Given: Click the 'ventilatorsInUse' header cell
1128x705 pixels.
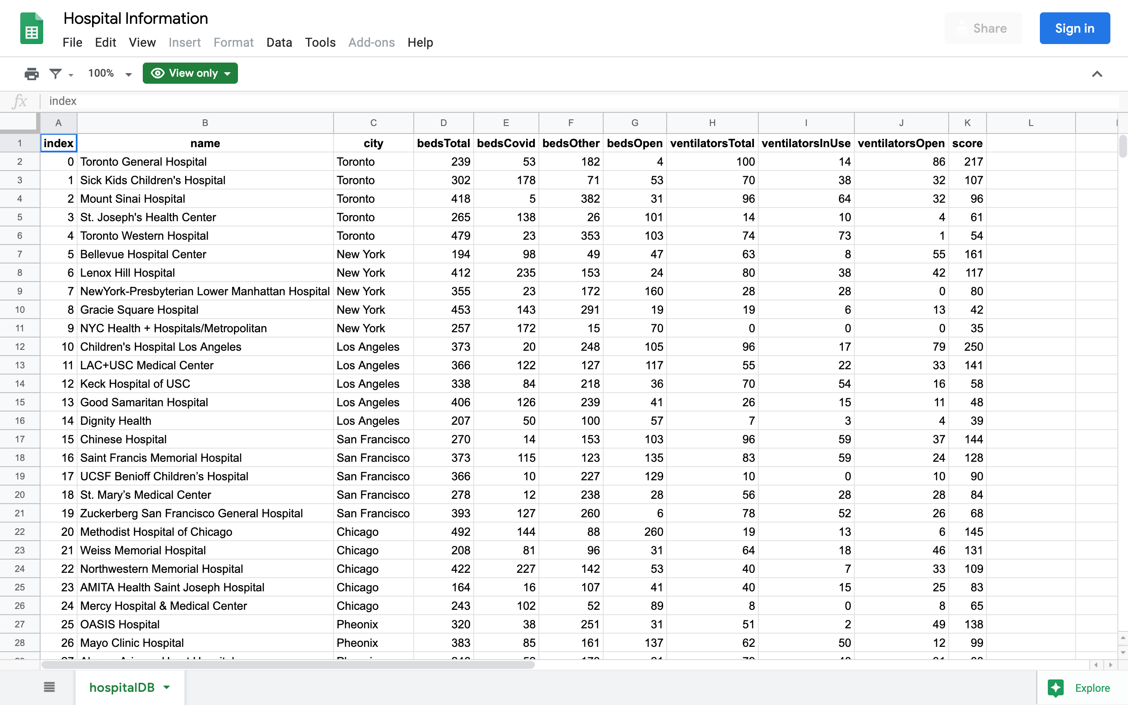Looking at the screenshot, I should click(806, 143).
